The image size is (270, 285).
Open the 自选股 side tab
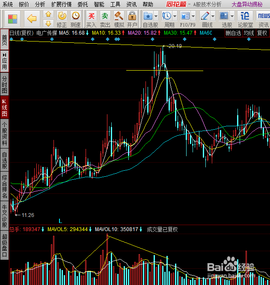(5, 160)
